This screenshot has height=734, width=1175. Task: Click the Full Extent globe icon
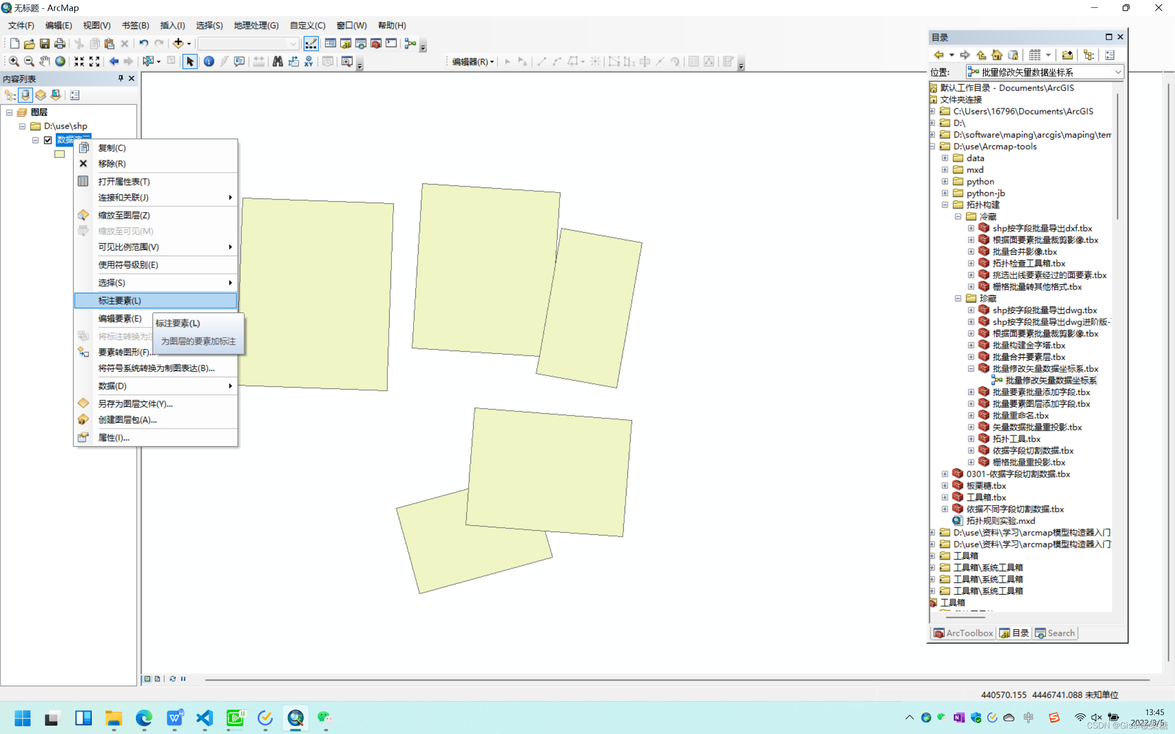click(60, 61)
